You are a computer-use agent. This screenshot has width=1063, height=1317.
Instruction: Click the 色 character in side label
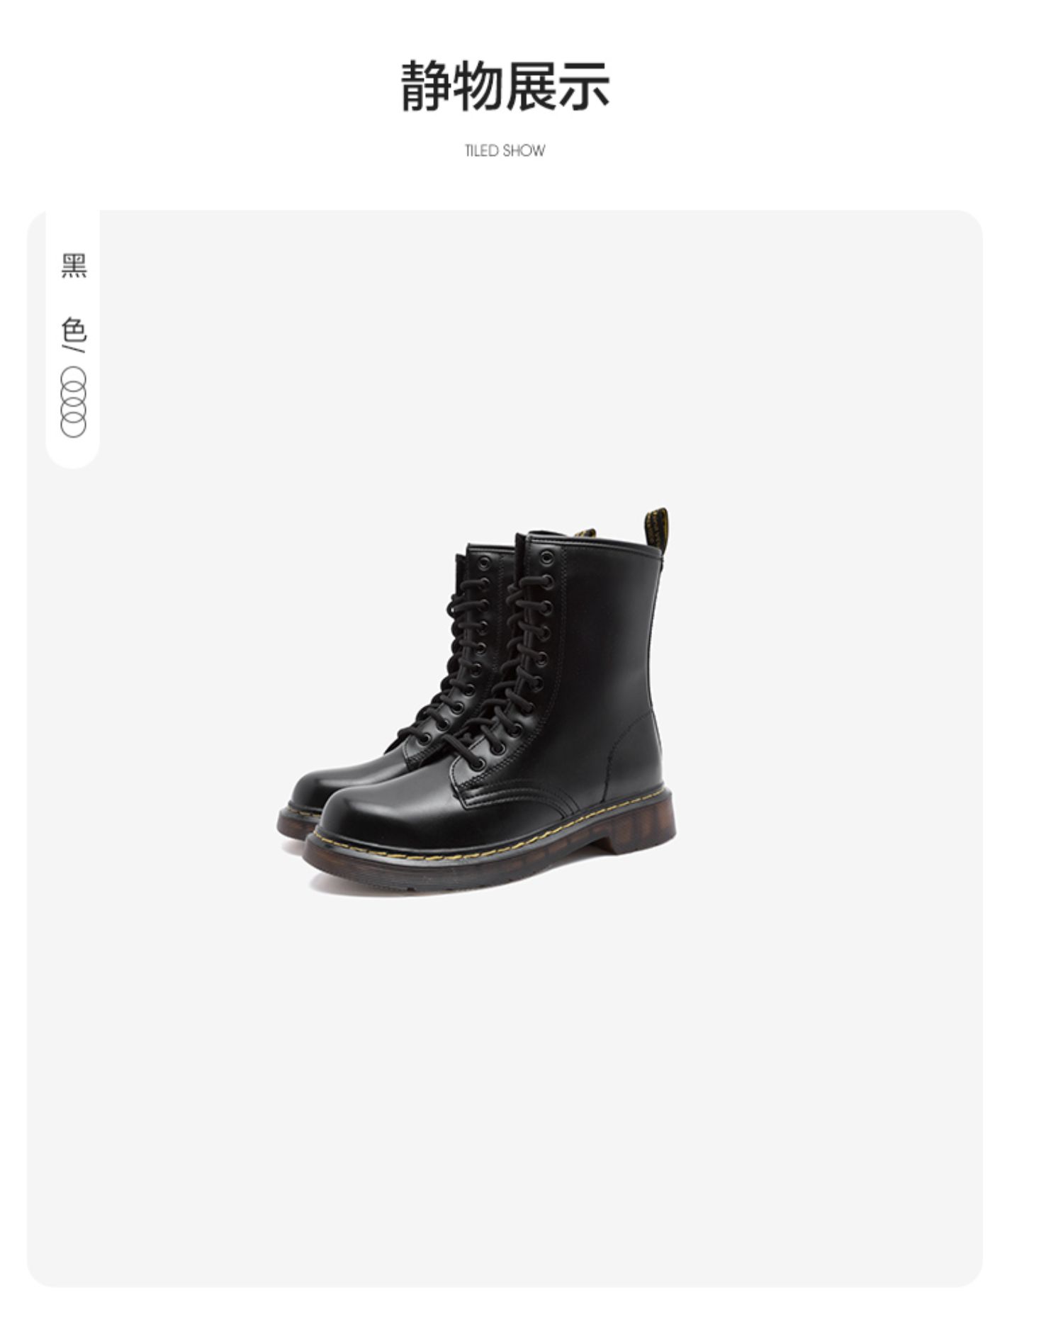click(73, 330)
